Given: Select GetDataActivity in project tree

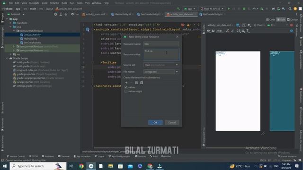Looking at the screenshot, I should click(32, 34).
